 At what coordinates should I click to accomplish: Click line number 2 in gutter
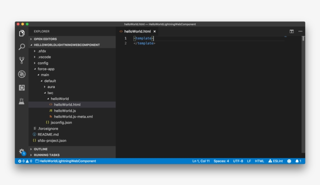[x=126, y=43]
